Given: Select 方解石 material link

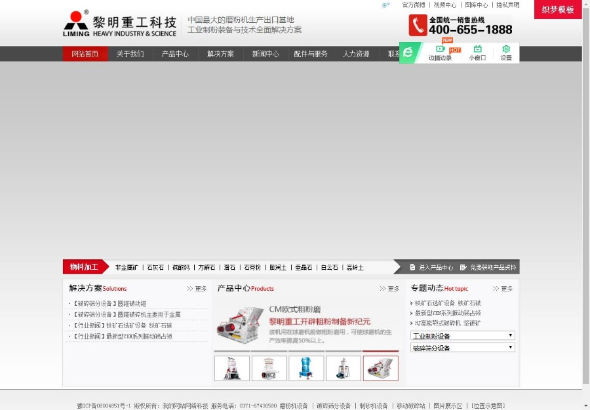Looking at the screenshot, I should [x=206, y=268].
